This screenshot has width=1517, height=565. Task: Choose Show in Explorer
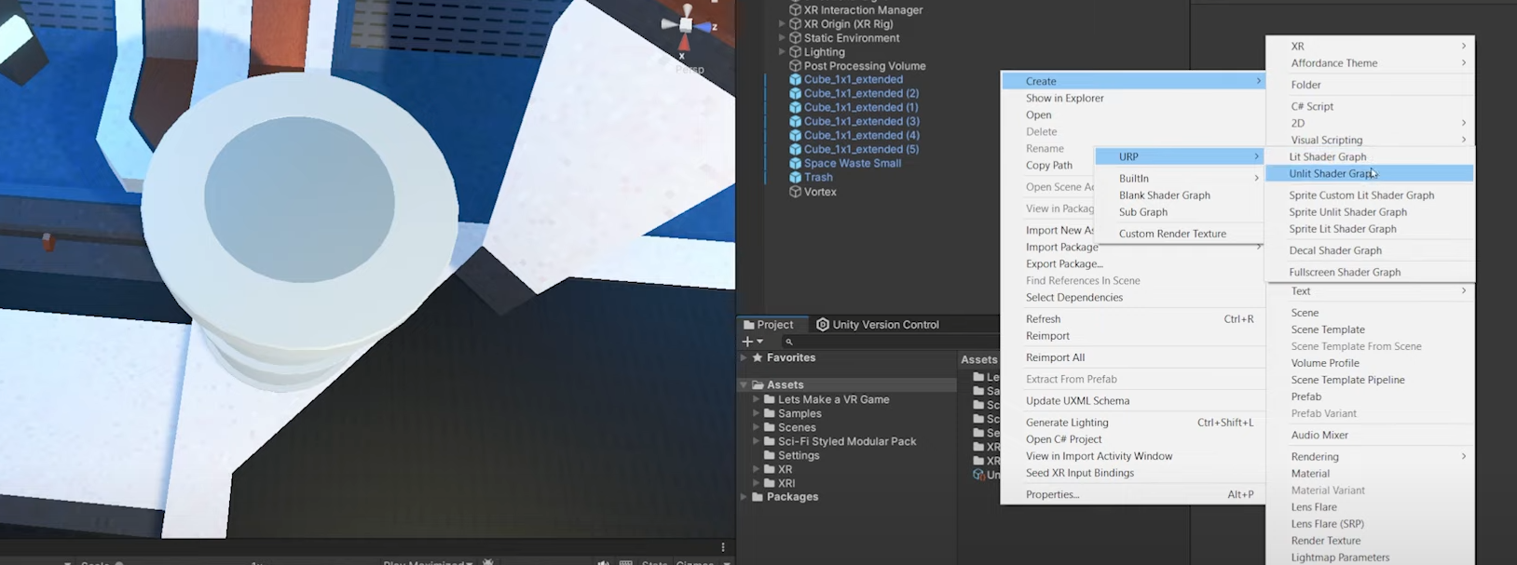1133,98
